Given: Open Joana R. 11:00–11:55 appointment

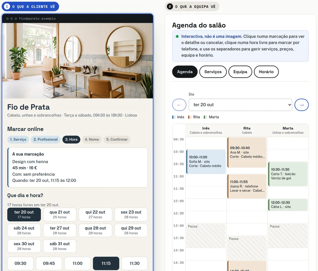Looking at the screenshot, I should (247, 186).
